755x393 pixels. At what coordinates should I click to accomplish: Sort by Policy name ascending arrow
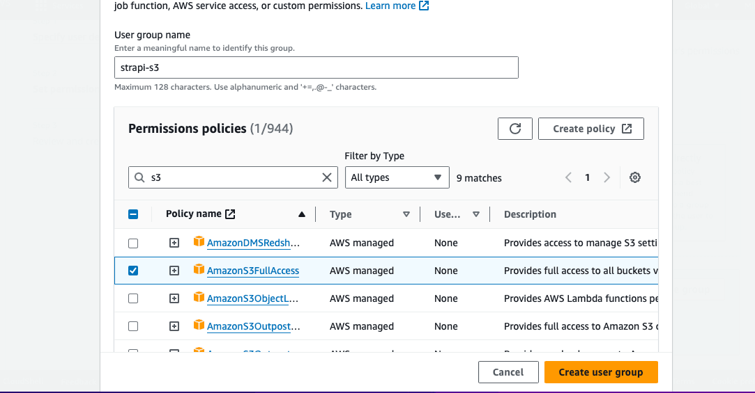(x=301, y=214)
